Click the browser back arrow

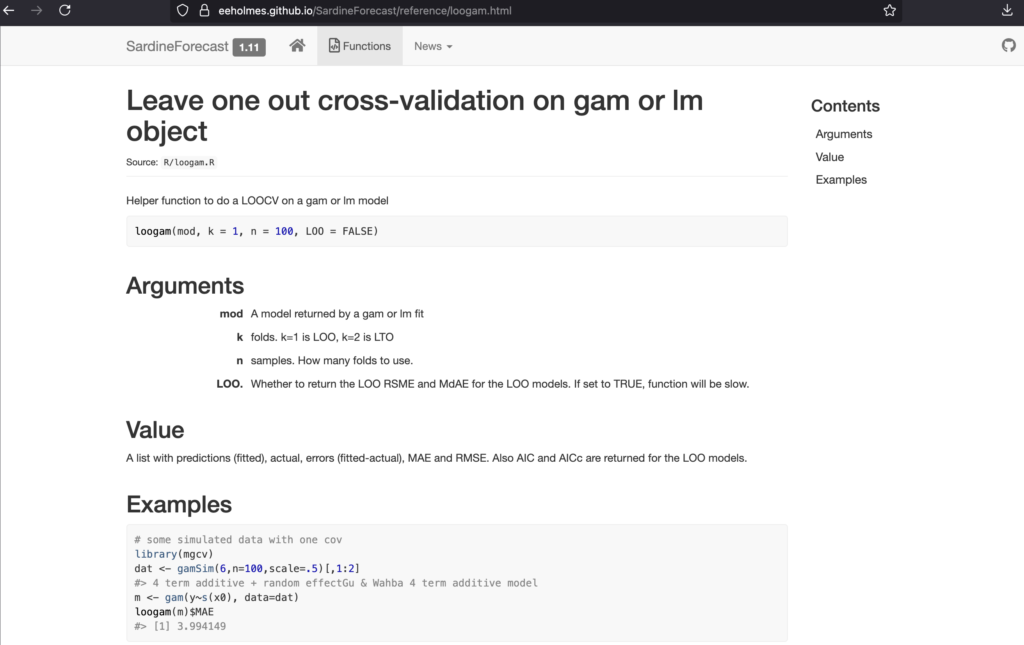click(9, 10)
